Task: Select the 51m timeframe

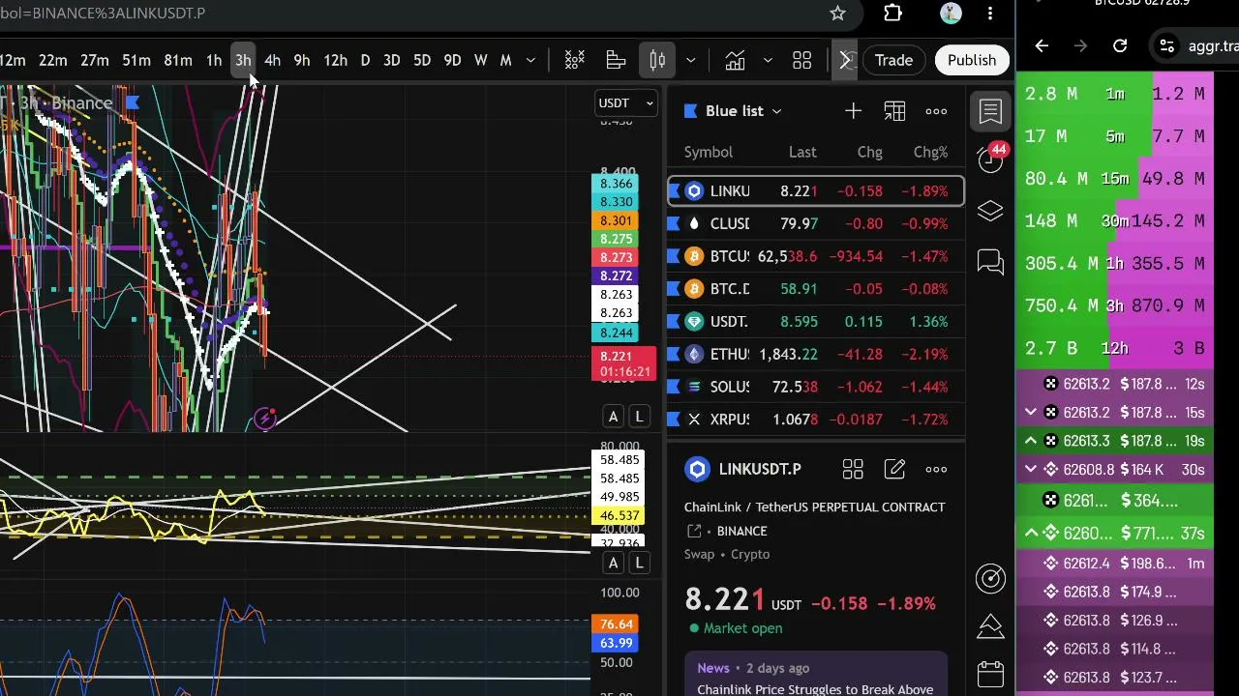Action: point(136,61)
